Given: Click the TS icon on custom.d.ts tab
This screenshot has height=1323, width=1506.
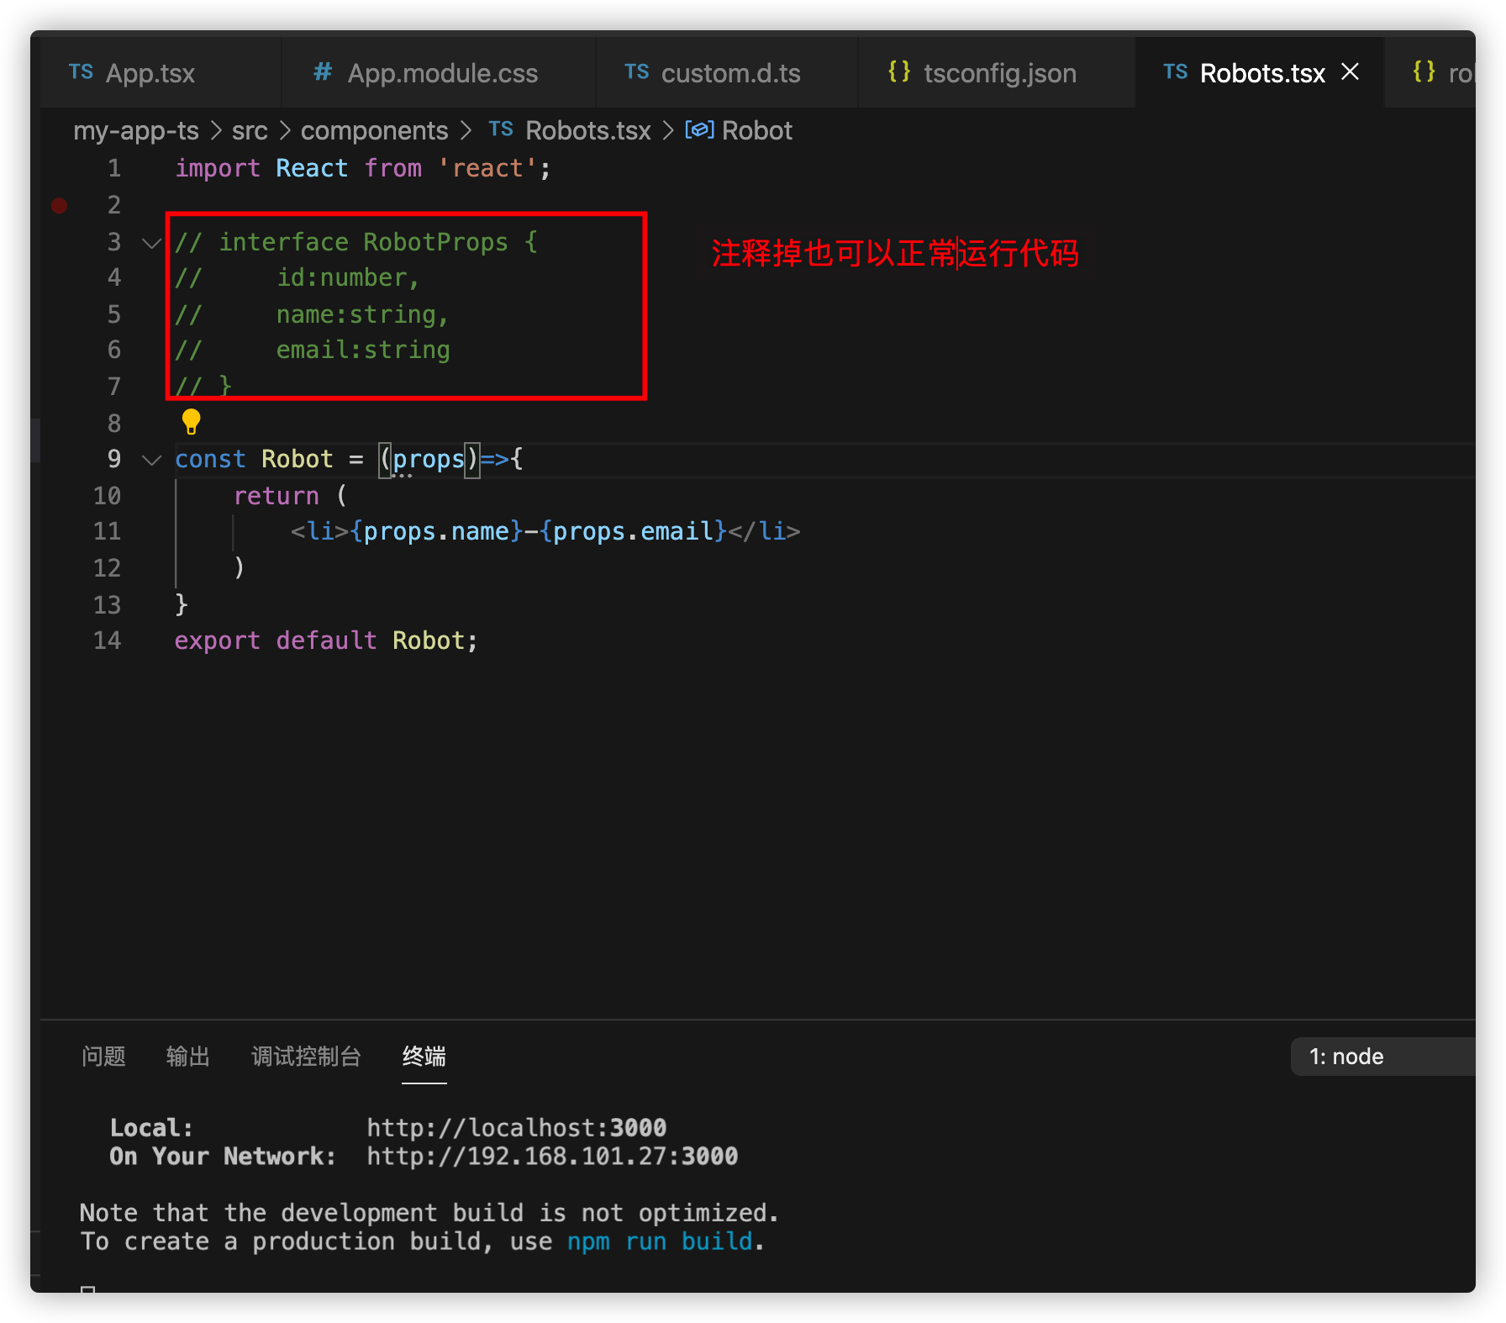Looking at the screenshot, I should (x=637, y=72).
